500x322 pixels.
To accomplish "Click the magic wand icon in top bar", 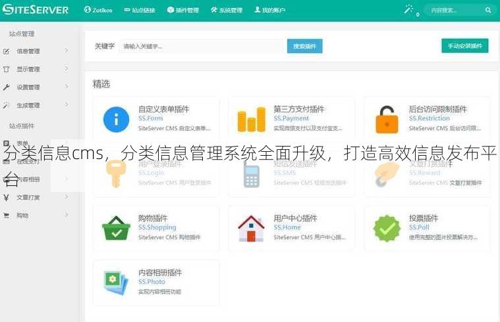I will [408, 9].
